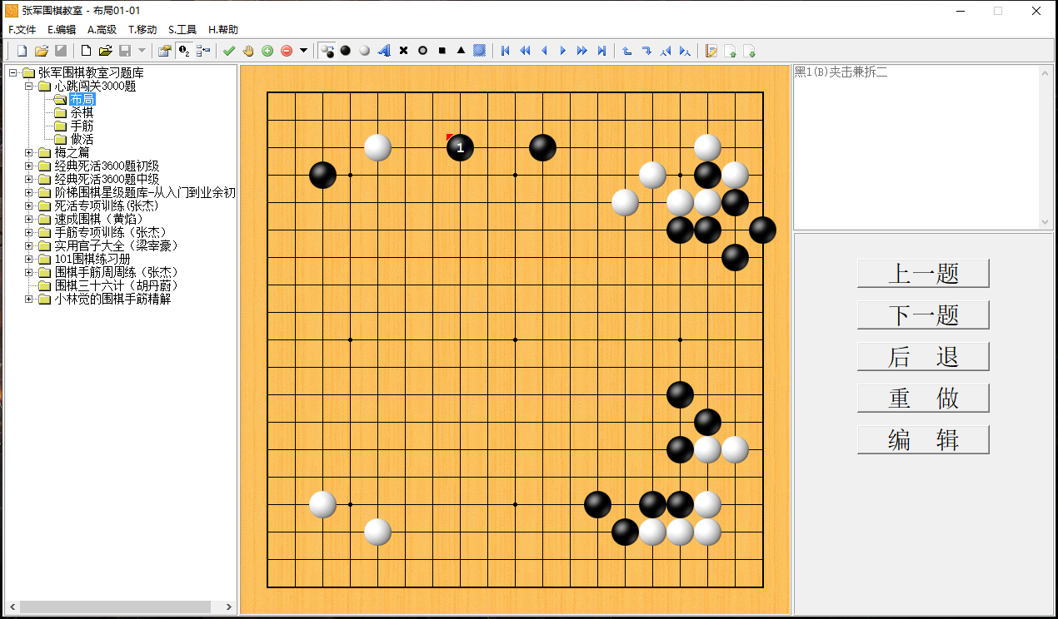Toggle move numbers display button
Image resolution: width=1058 pixels, height=619 pixels.
pyautogui.click(x=184, y=51)
